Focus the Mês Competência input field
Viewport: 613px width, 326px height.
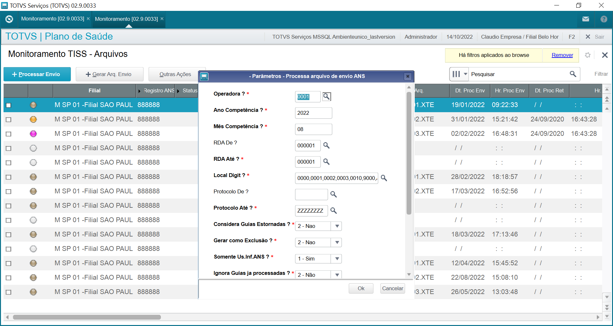[x=314, y=129]
